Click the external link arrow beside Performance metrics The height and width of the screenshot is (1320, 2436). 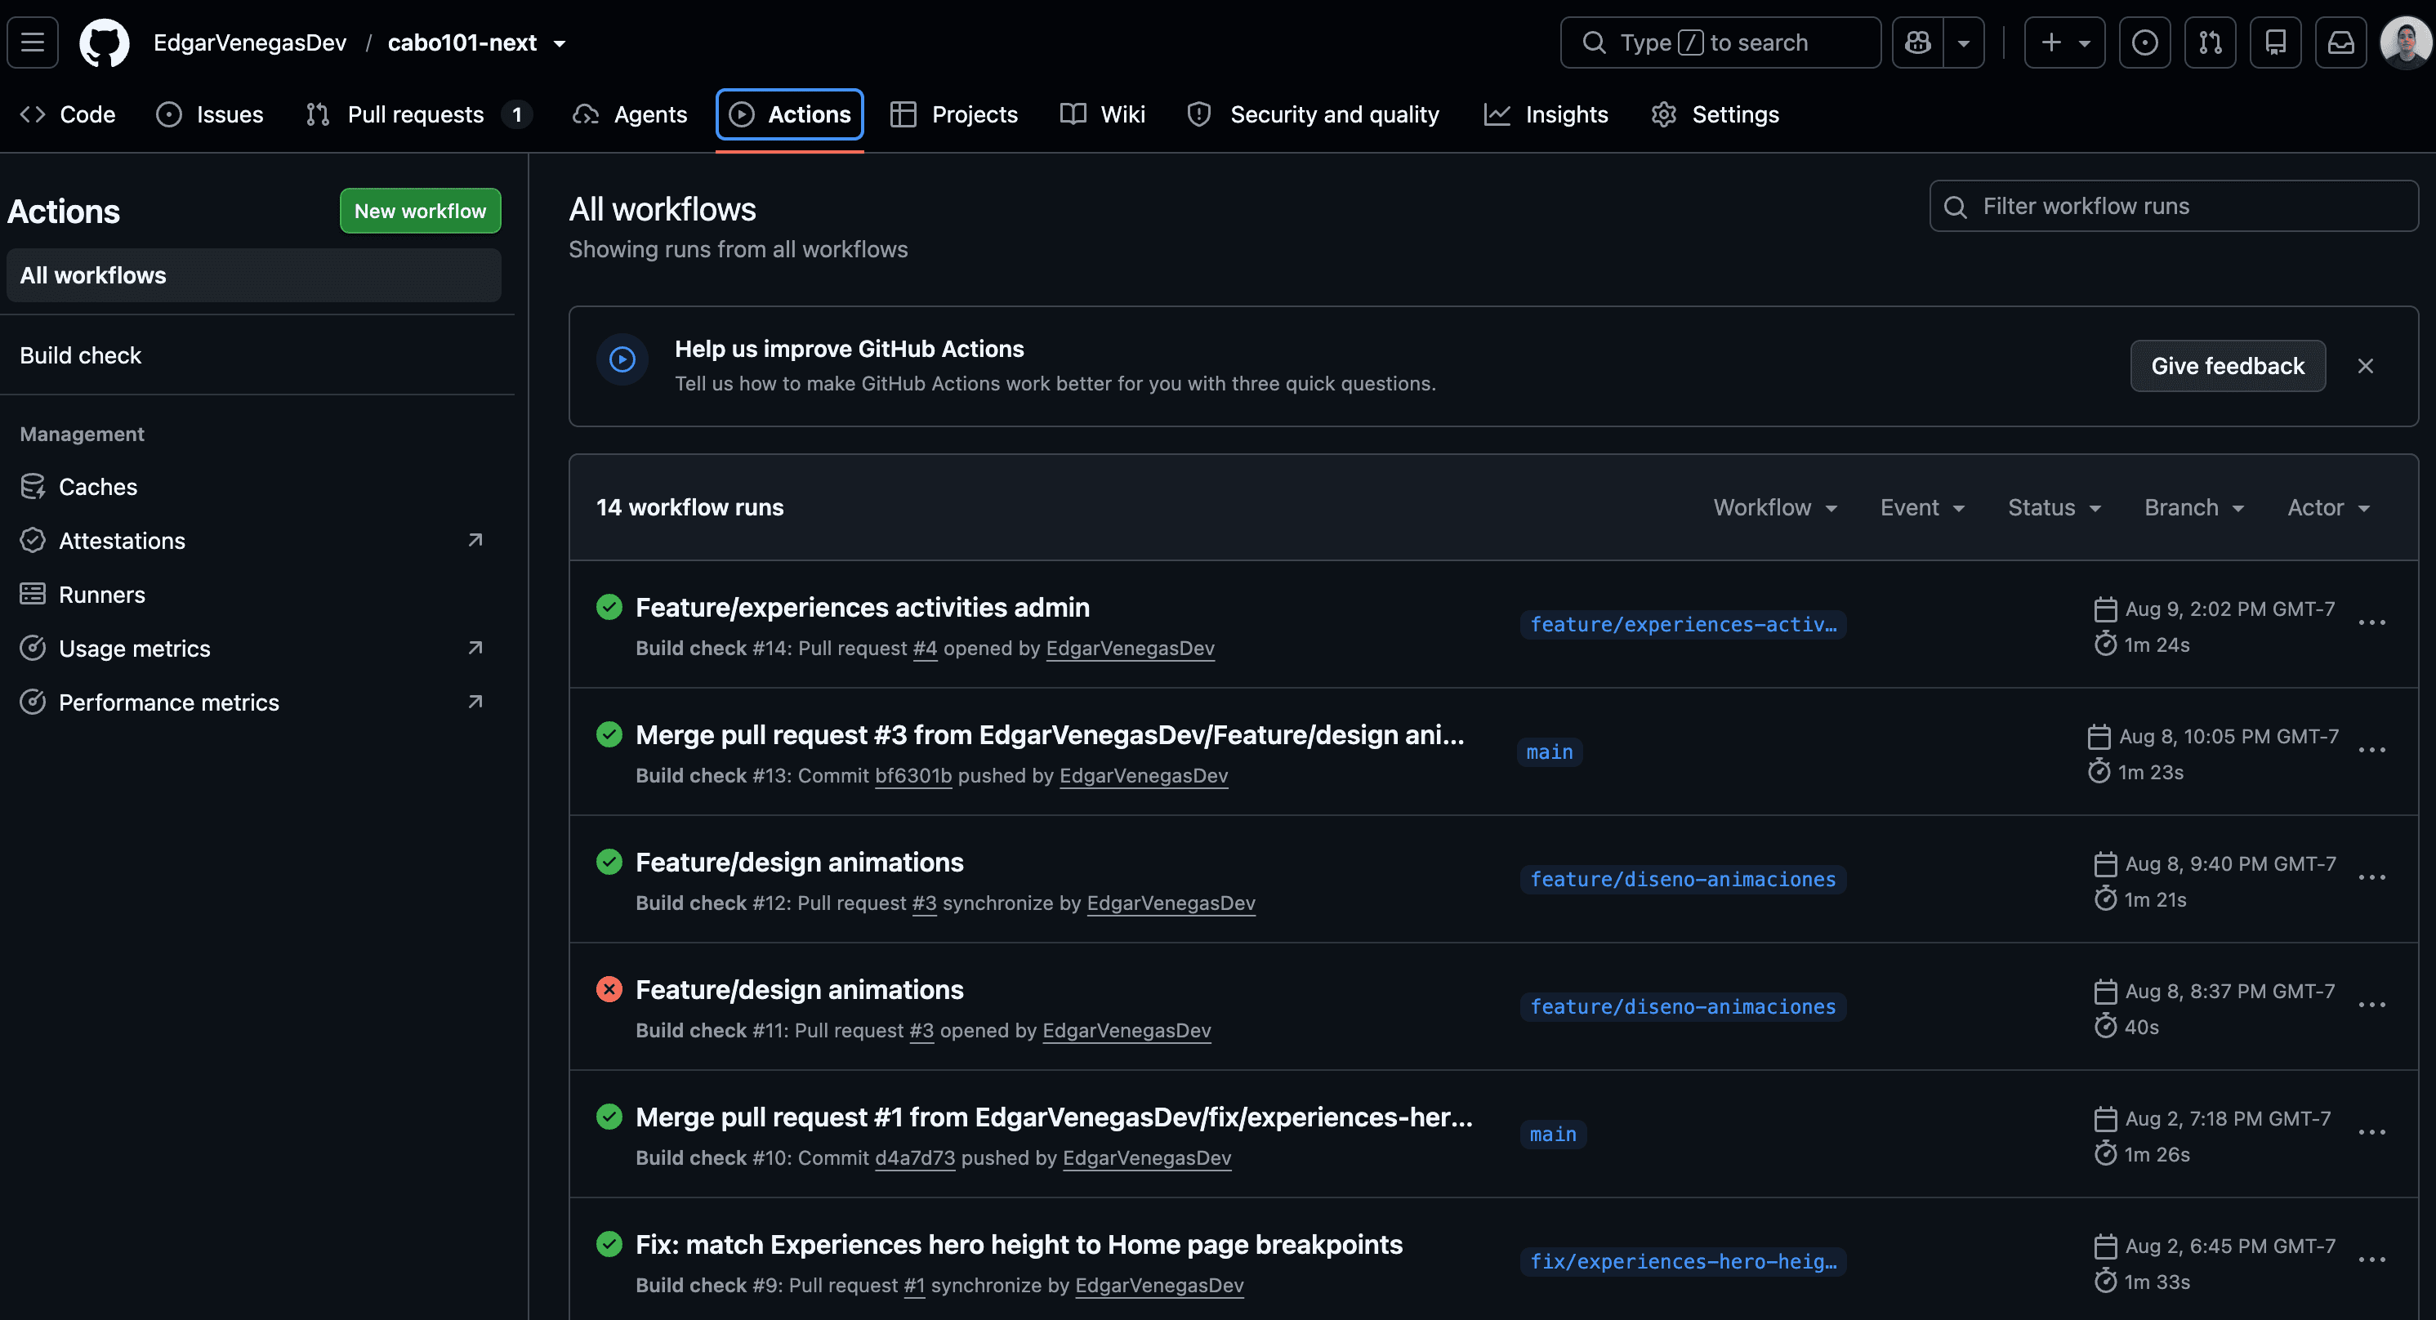[475, 702]
